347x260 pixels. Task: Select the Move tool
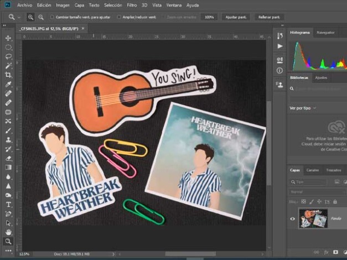pos(8,38)
